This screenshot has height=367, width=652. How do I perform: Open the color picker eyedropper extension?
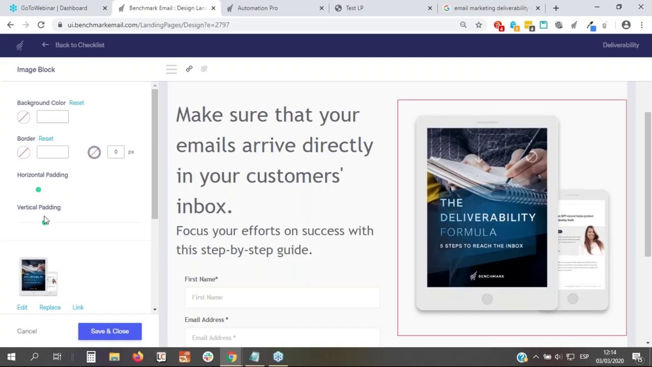coord(590,24)
